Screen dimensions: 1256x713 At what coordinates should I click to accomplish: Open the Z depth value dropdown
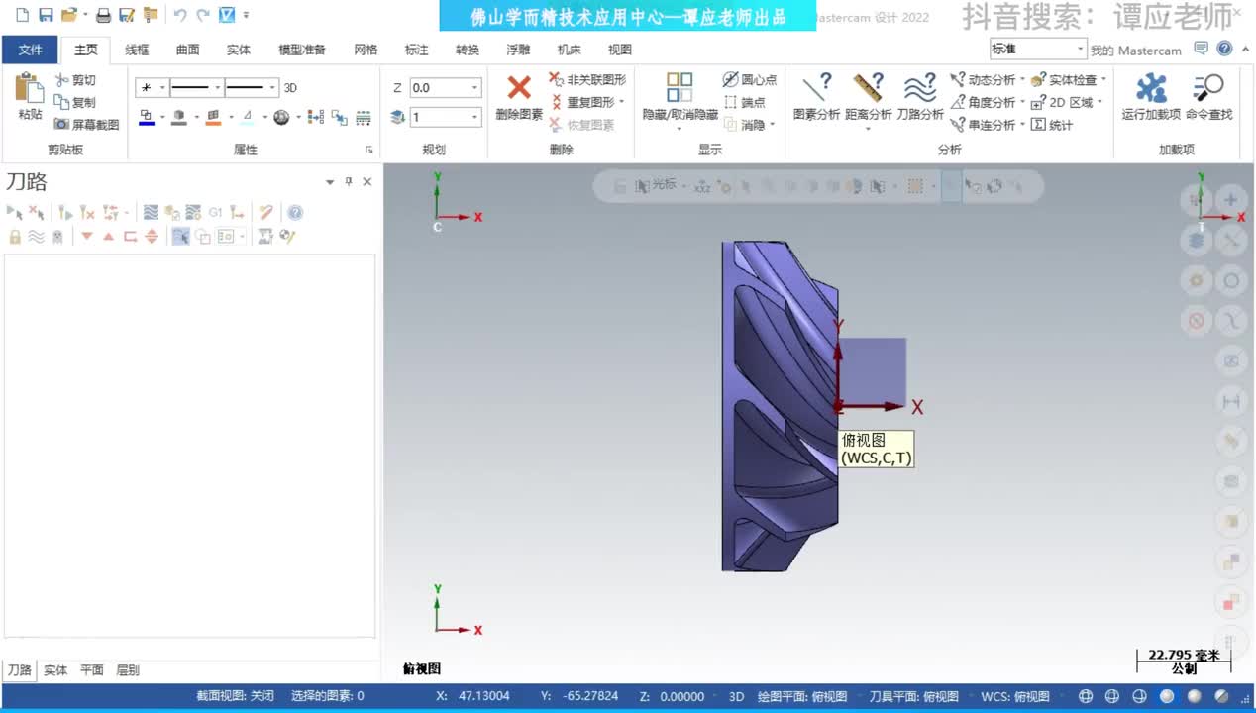click(x=475, y=88)
